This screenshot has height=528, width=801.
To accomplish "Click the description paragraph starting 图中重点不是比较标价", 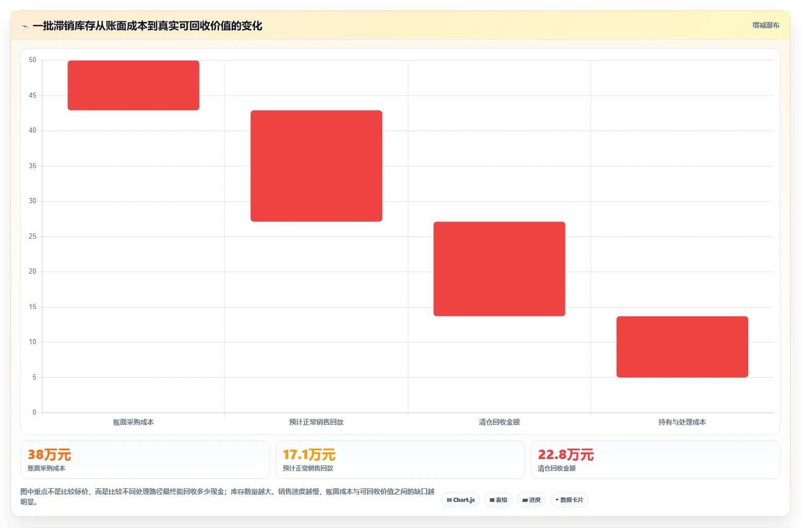I will click(228, 497).
